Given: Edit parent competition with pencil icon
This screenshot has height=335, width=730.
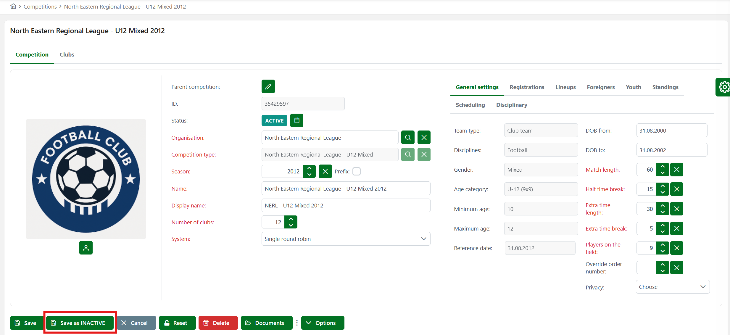Looking at the screenshot, I should 268,87.
